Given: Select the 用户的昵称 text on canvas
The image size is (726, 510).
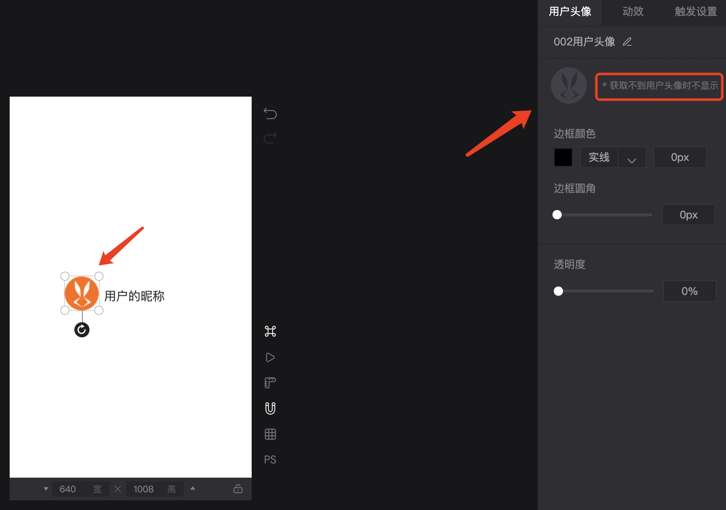Looking at the screenshot, I should point(134,296).
